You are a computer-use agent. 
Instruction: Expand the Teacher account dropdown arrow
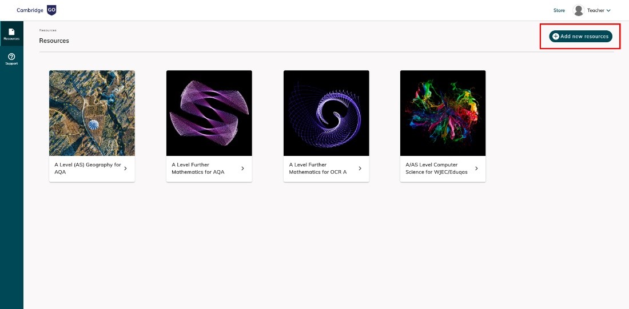click(608, 11)
